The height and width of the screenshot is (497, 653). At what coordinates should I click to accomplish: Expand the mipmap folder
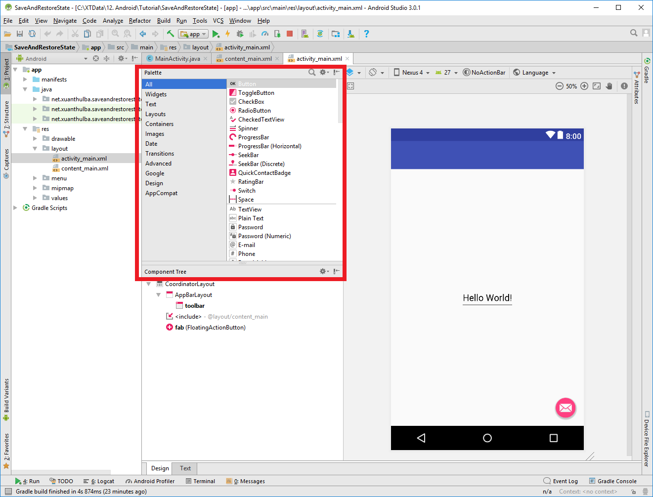point(35,188)
